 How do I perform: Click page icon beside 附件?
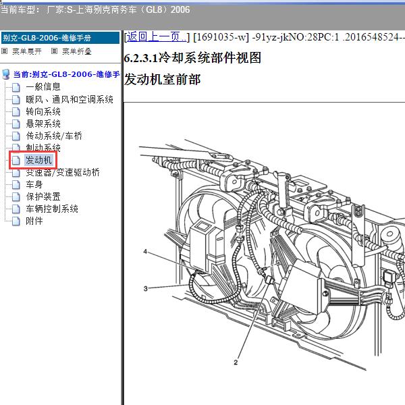pyautogui.click(x=16, y=221)
